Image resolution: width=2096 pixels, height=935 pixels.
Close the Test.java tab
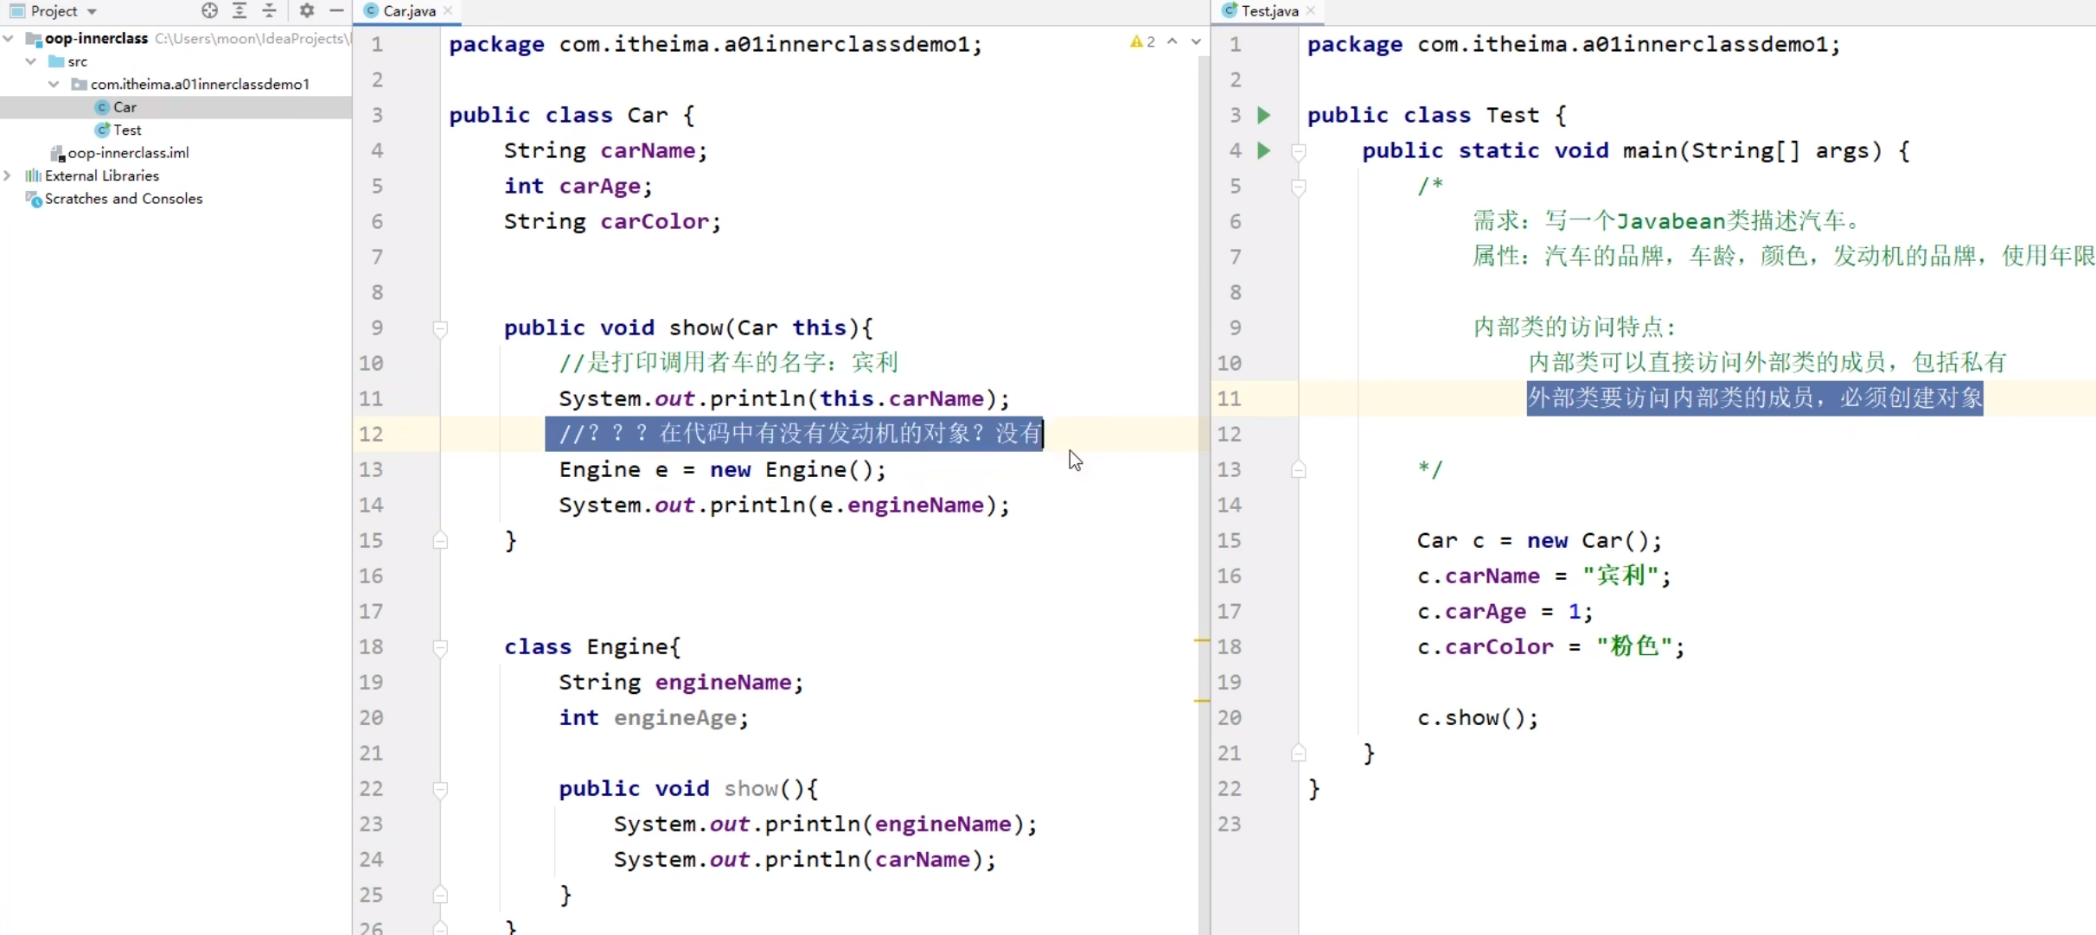coord(1311,10)
